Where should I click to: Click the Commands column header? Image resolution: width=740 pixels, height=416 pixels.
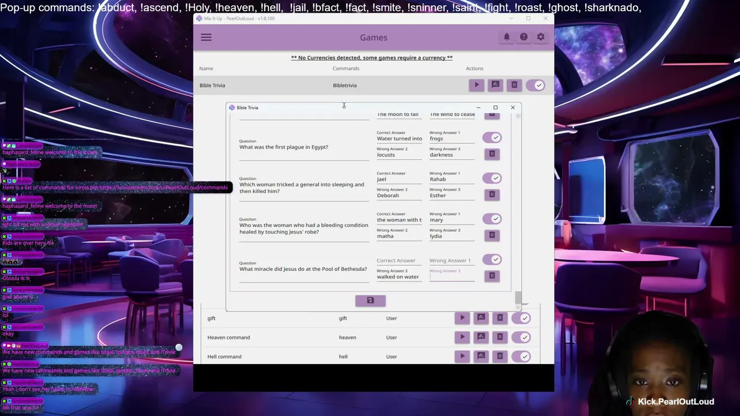point(346,68)
